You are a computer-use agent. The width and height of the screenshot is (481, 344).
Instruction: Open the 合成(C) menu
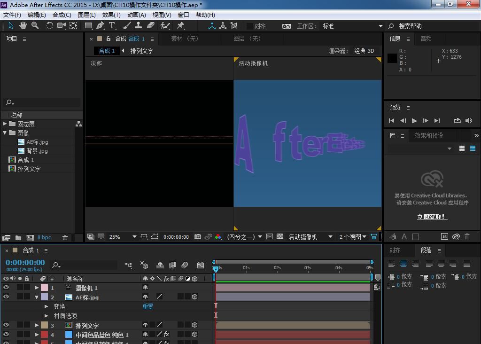click(x=62, y=15)
